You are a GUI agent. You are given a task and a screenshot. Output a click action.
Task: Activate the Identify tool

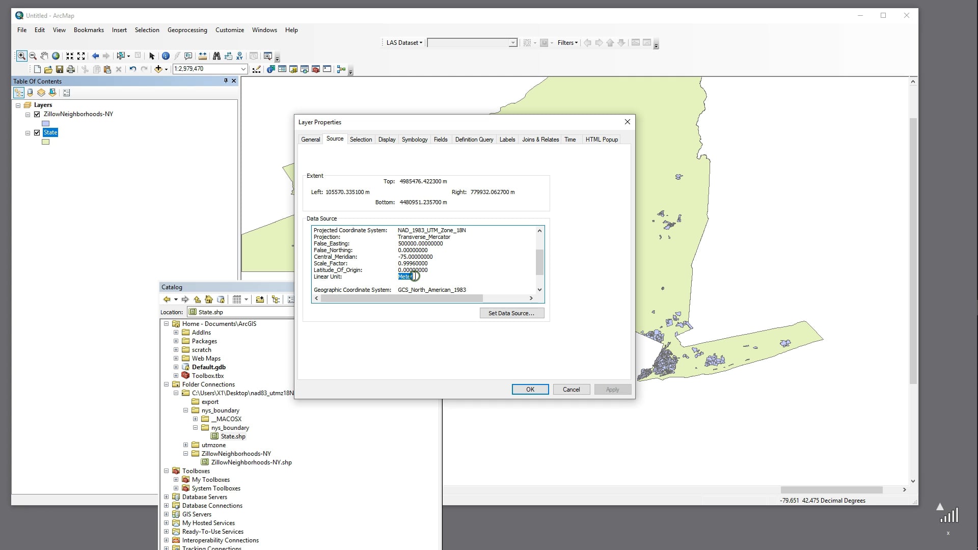click(x=166, y=56)
